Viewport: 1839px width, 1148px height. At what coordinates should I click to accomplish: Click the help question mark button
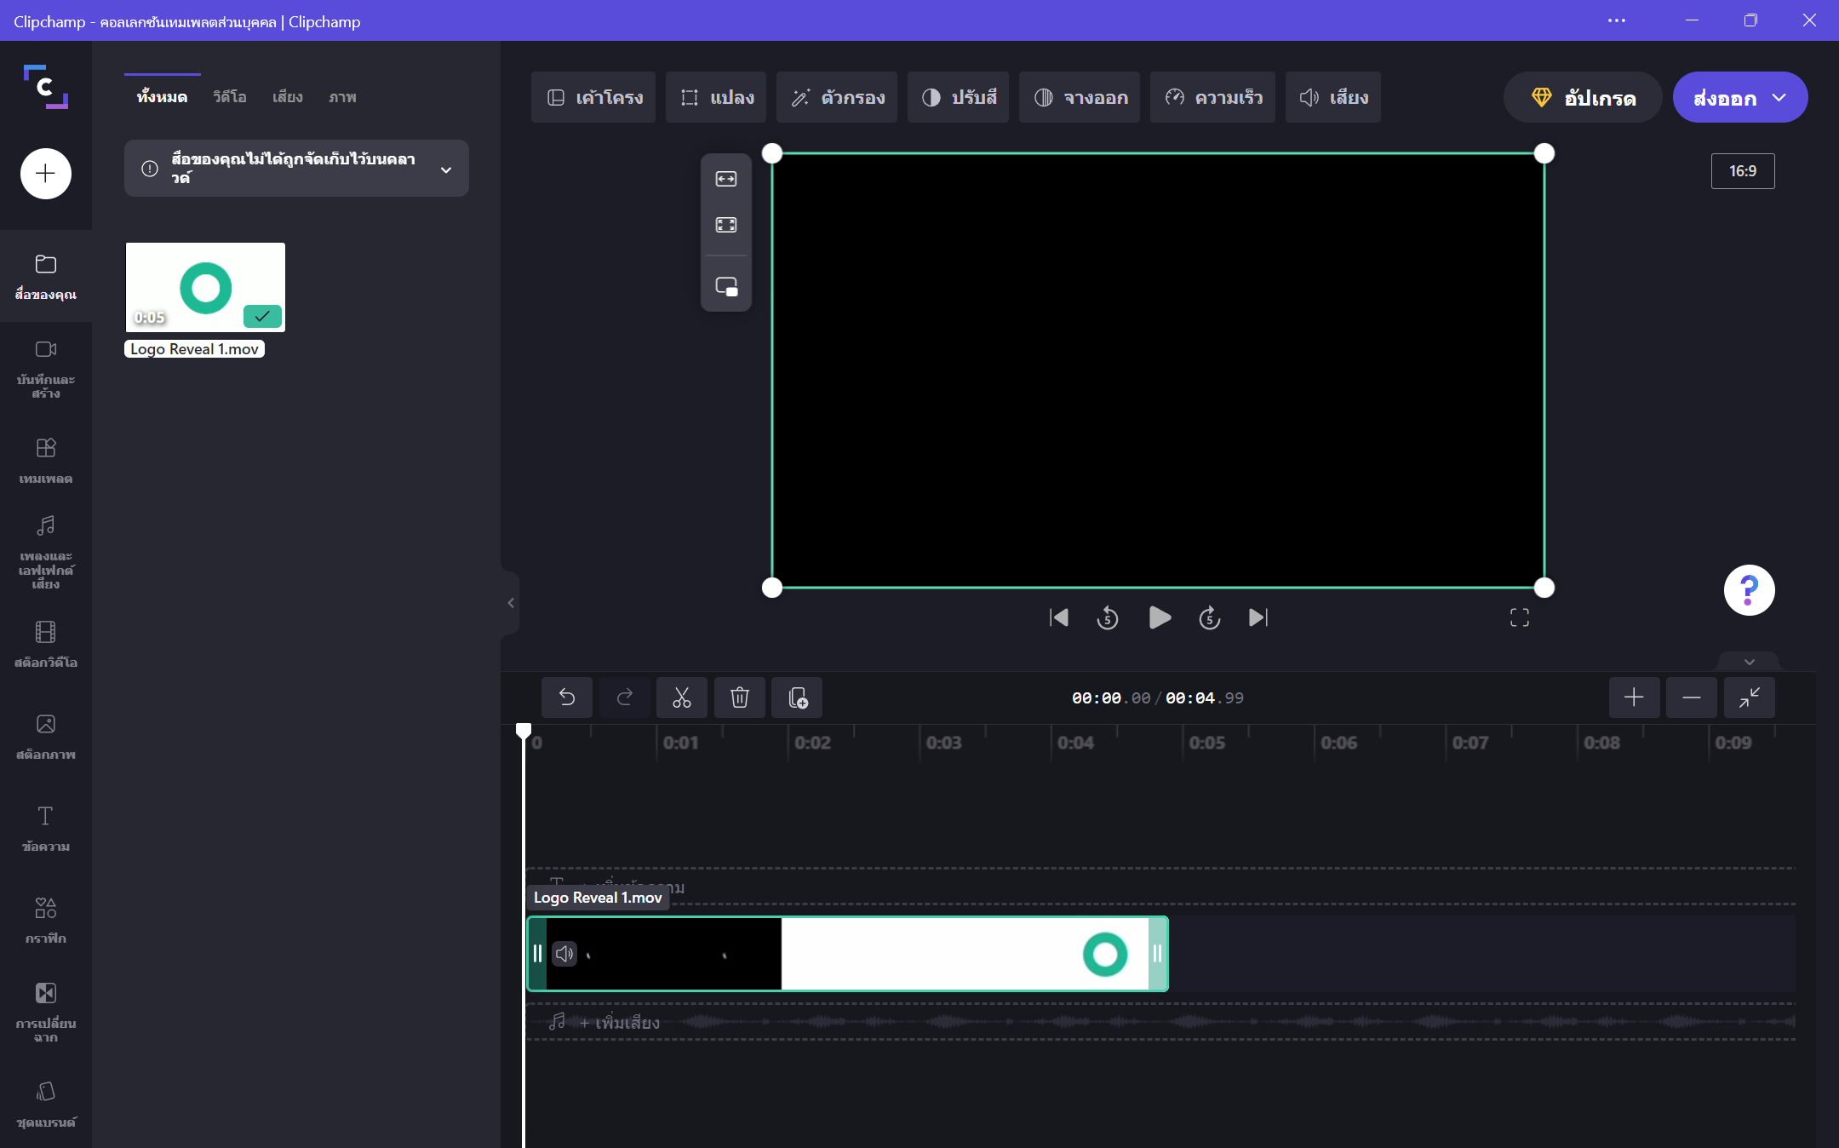coord(1749,589)
